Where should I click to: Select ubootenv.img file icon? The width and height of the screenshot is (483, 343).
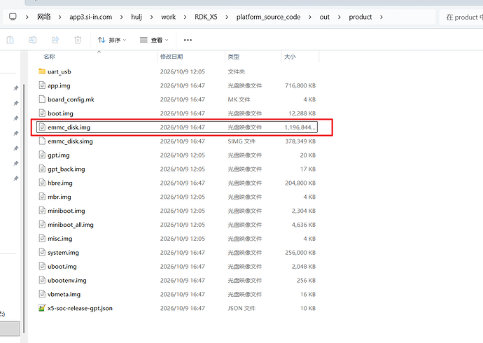tap(42, 280)
